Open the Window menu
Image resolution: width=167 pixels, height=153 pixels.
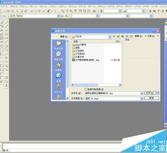[x=92, y=6]
